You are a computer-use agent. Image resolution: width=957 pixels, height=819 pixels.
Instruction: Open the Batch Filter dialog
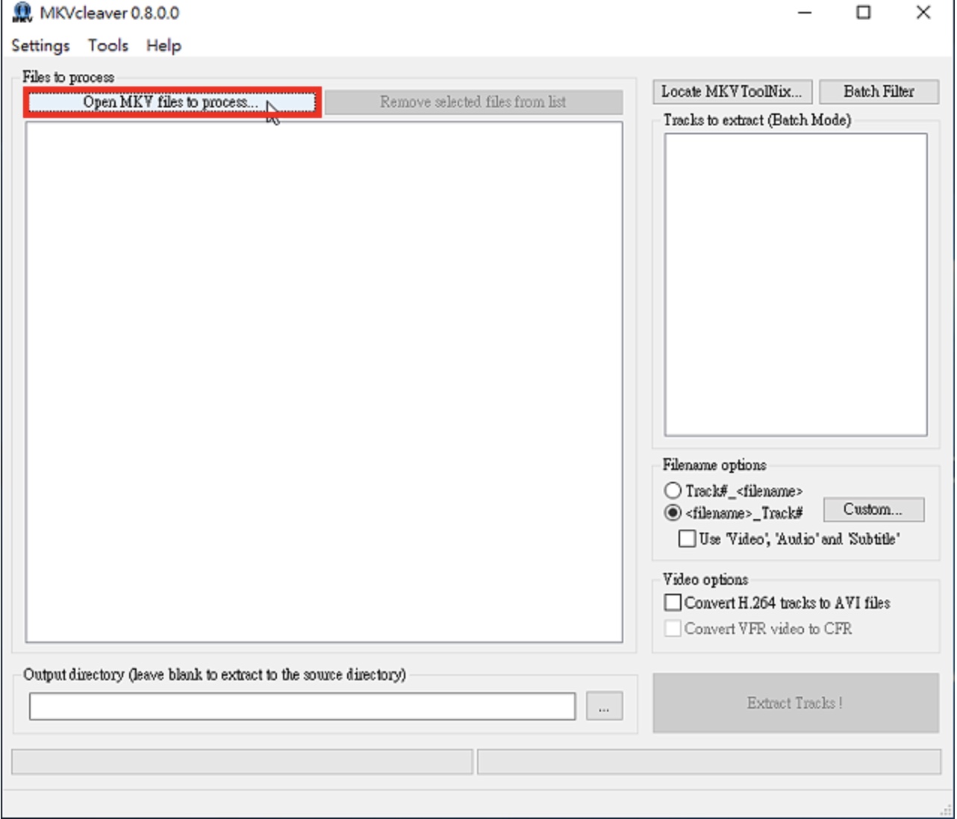pos(879,92)
